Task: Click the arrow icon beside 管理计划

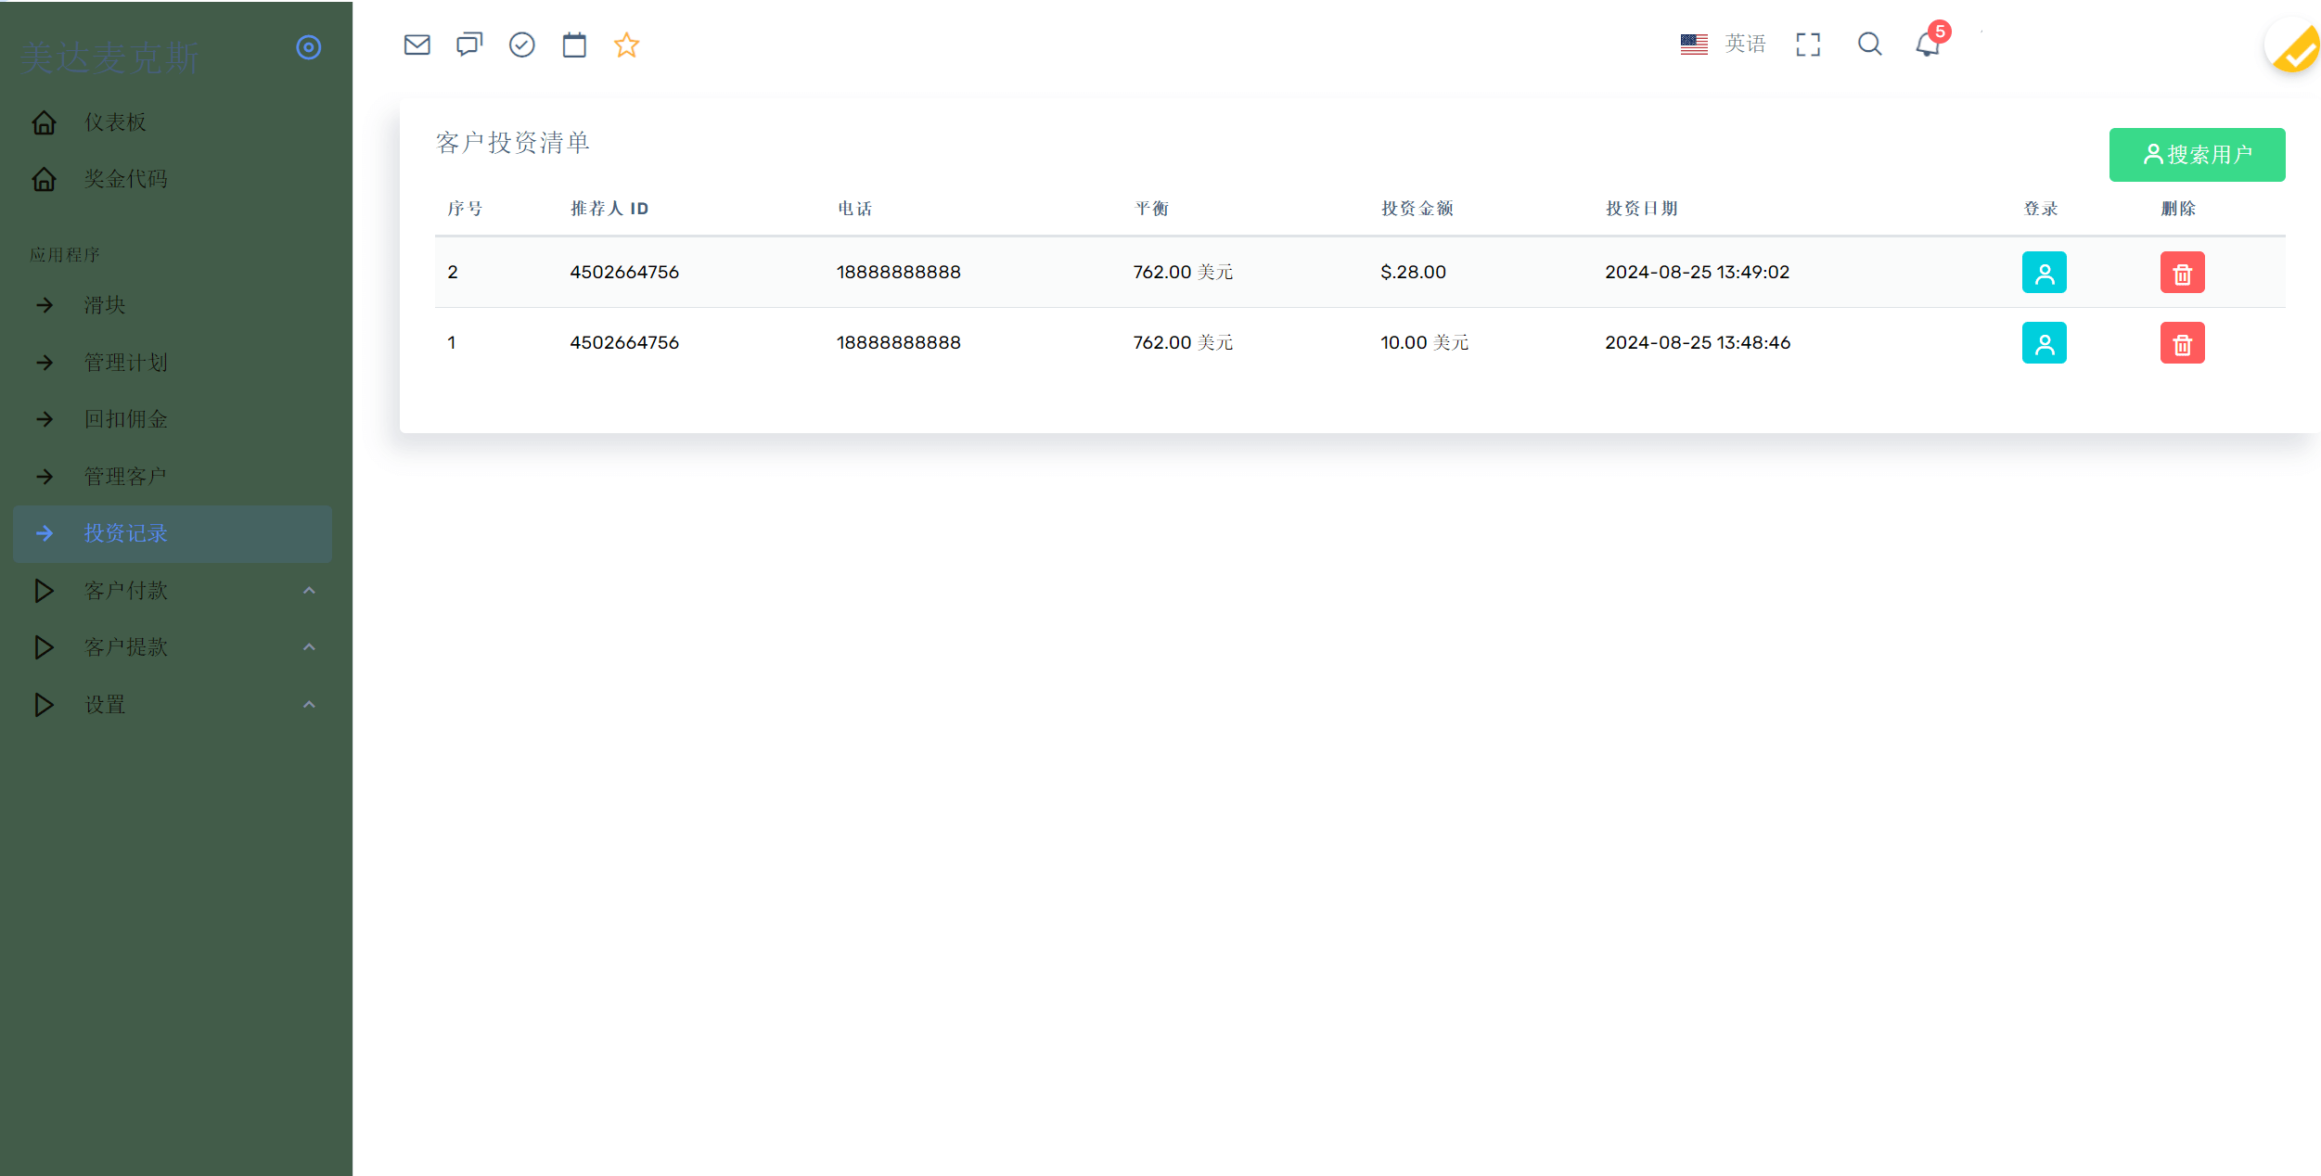Action: tap(45, 363)
